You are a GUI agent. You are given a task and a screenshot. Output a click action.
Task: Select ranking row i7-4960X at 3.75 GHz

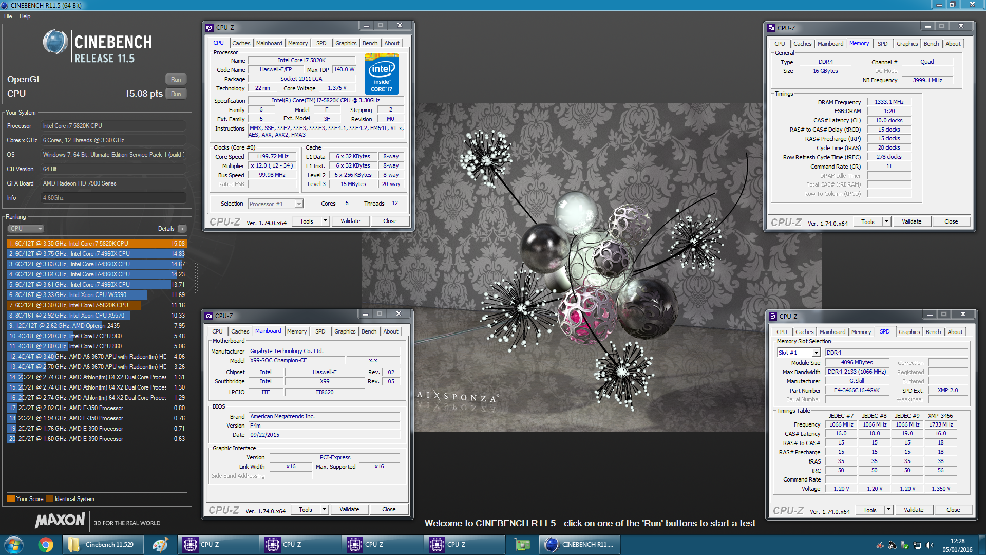[x=97, y=254]
